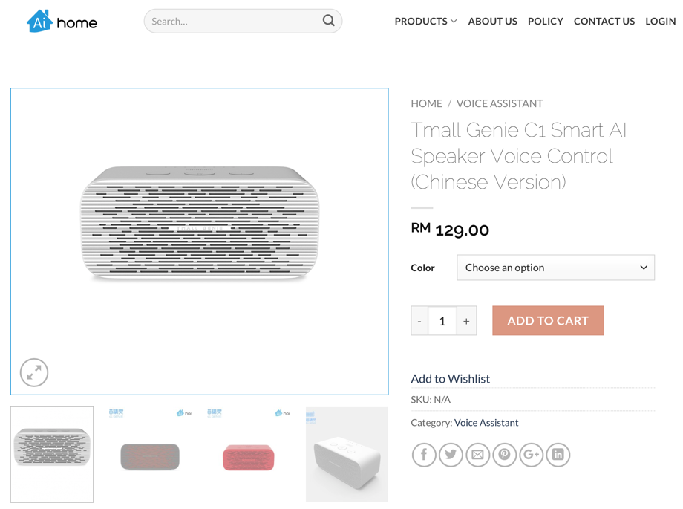Increase quantity with plus button

tap(466, 321)
